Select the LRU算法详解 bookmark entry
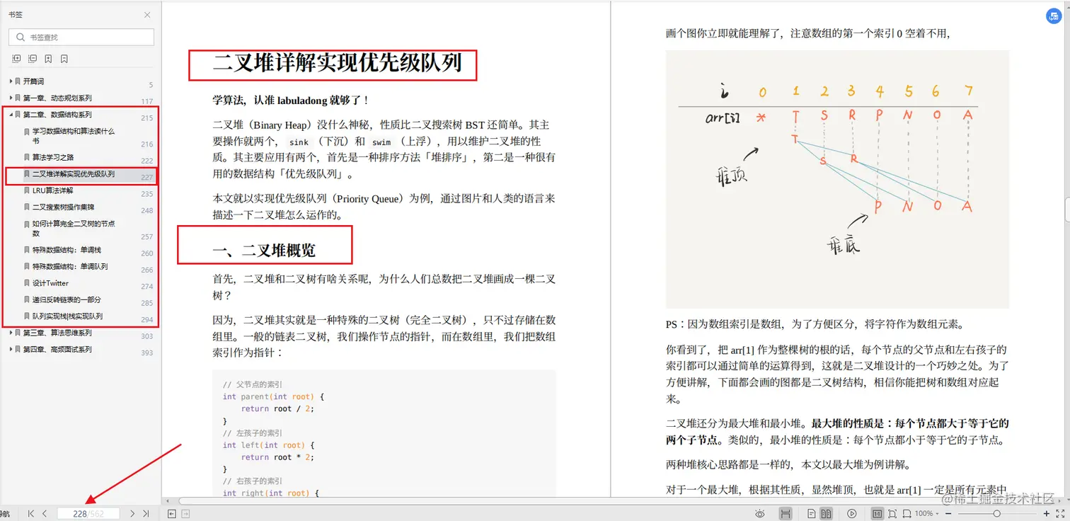Viewport: 1070px width, 521px height. (52, 190)
